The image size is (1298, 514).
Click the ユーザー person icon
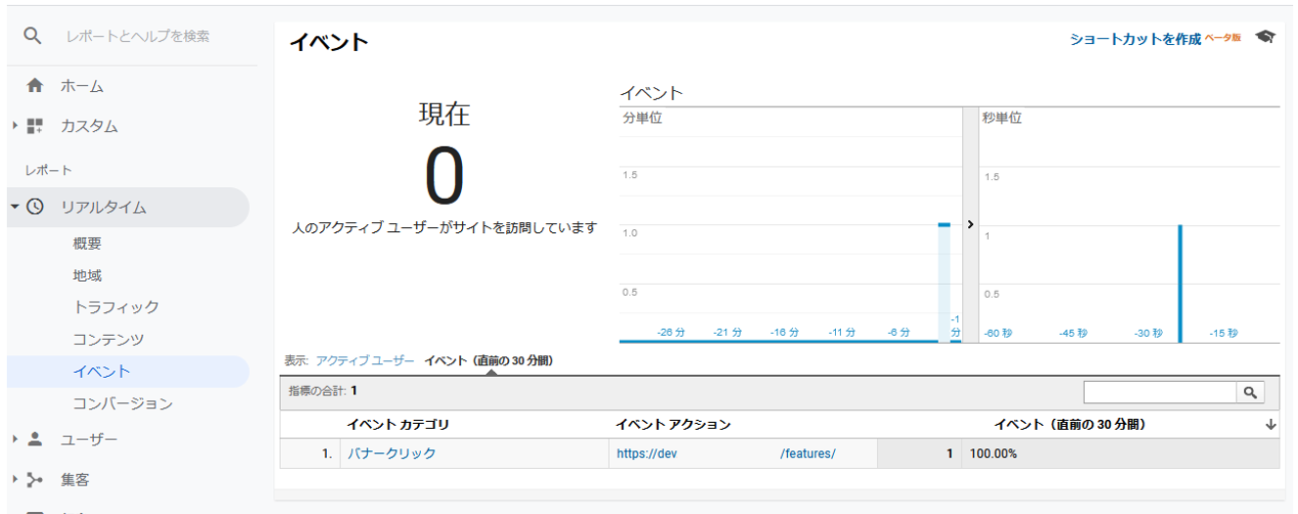(35, 439)
